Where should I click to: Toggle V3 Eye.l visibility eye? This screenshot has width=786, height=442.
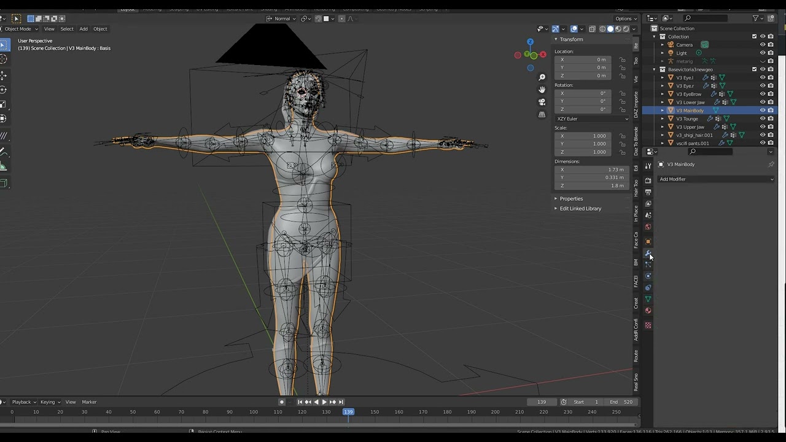(763, 77)
